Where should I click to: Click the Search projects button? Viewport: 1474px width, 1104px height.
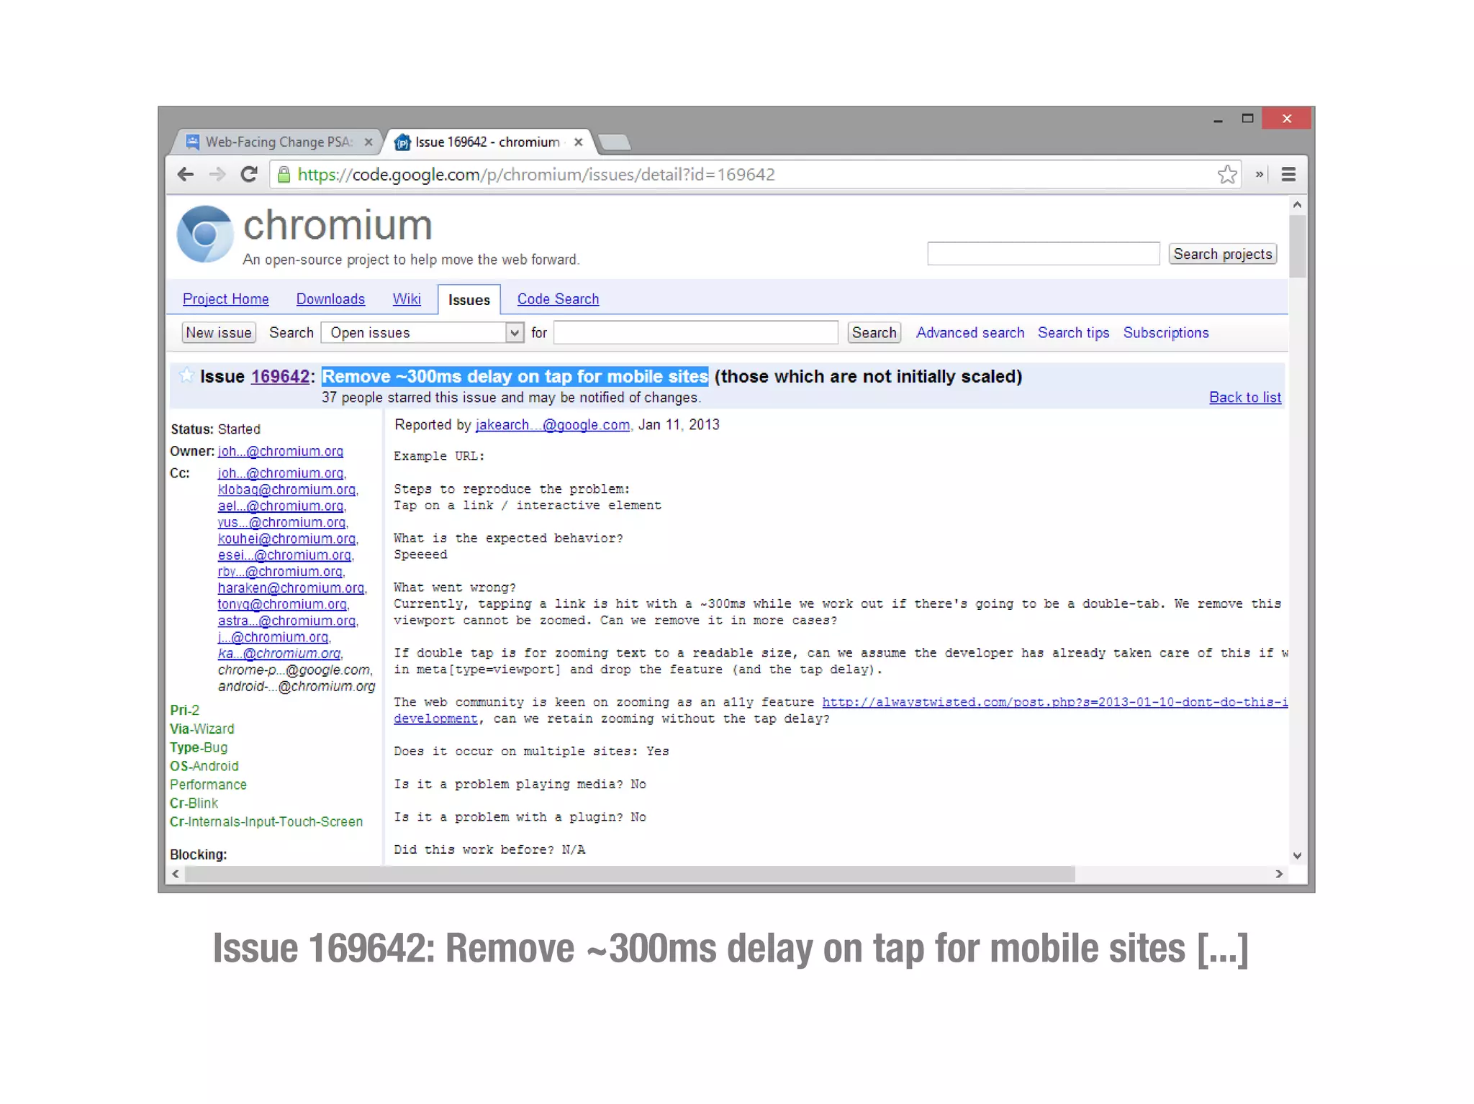click(x=1223, y=253)
